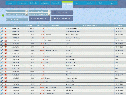Switch to the fourth navigation tab

[45, 3]
